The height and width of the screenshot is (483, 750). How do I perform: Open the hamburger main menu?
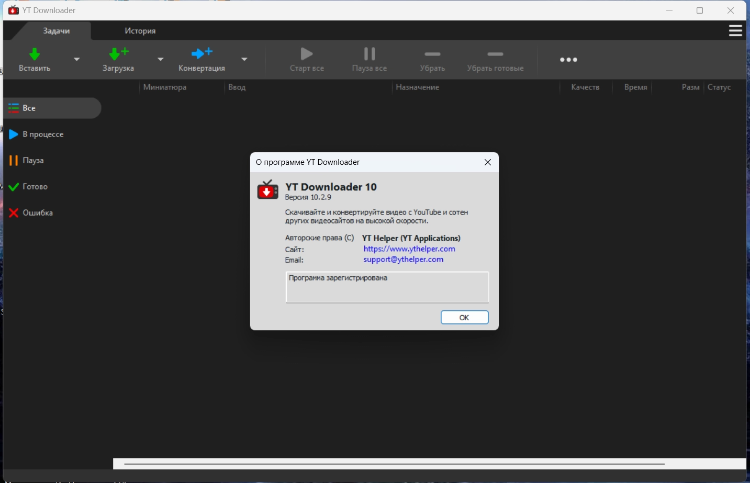735,31
